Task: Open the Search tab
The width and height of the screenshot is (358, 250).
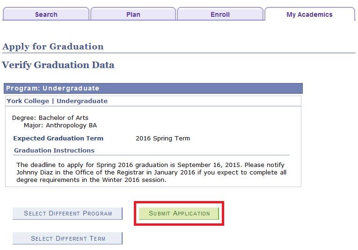Action: click(46, 14)
